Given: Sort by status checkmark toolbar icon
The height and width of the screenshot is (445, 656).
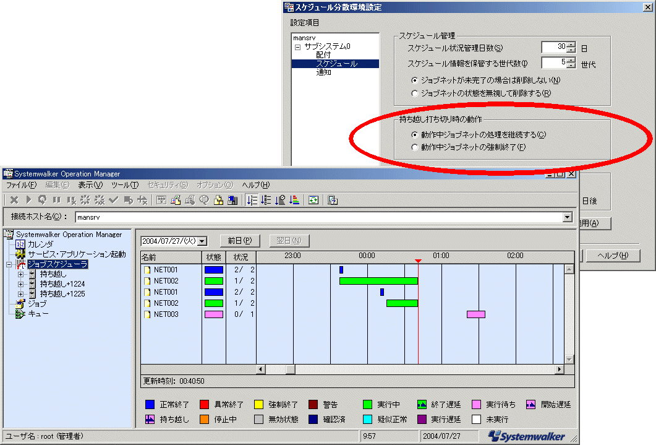Looking at the screenshot, I should tap(280, 200).
